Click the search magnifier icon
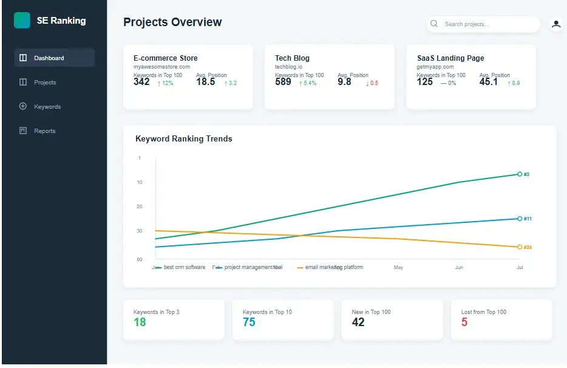Viewport: 567px width, 368px height. pyautogui.click(x=434, y=24)
